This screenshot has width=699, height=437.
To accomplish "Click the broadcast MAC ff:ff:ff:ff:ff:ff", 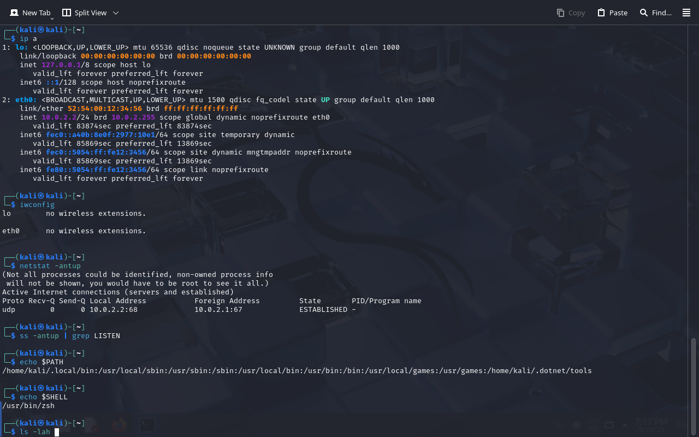I will pyautogui.click(x=201, y=109).
